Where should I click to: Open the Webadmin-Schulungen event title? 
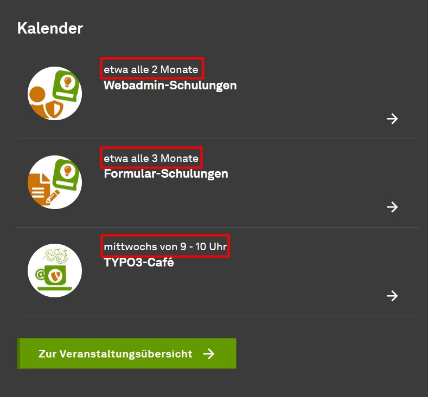click(170, 85)
